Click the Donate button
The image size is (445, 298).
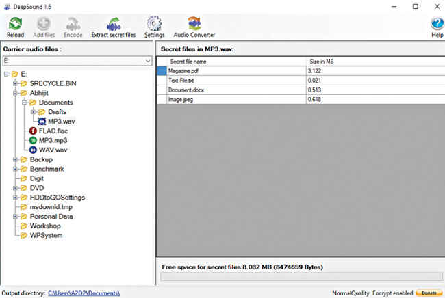[429, 293]
